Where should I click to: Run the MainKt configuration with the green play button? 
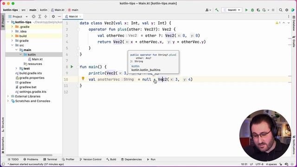tap(246, 10)
